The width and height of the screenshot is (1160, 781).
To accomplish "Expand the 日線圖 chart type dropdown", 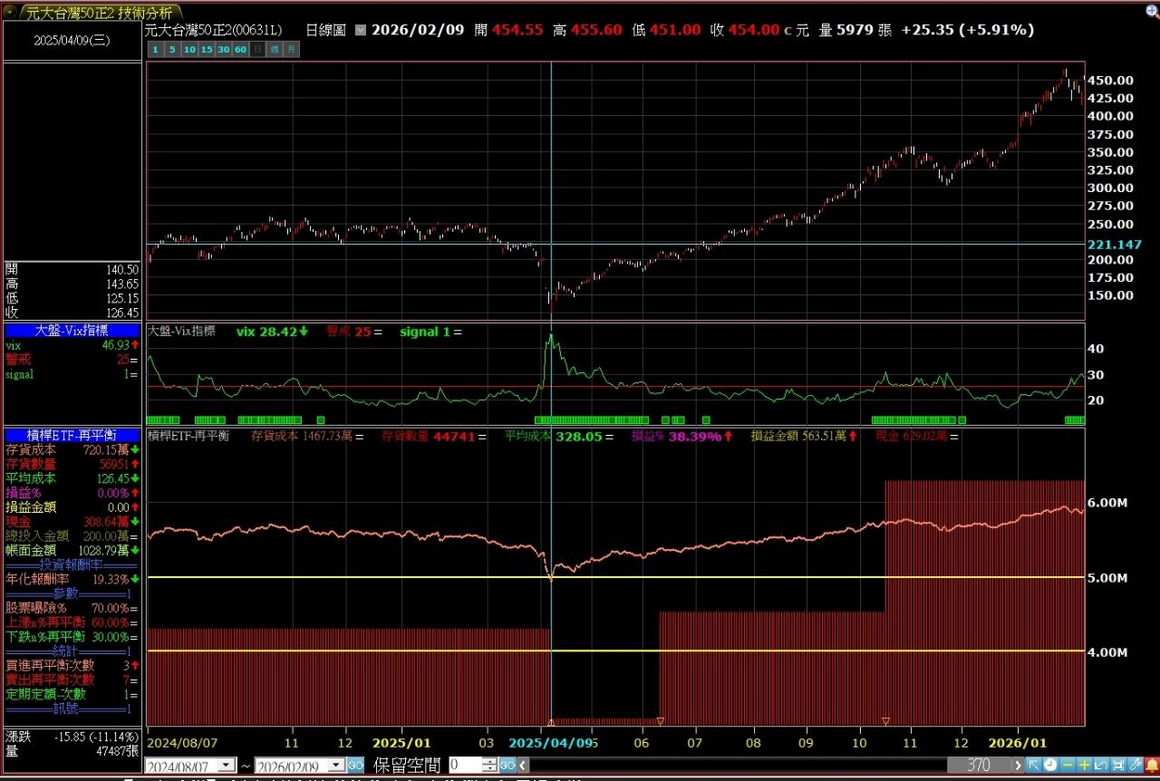I will click(x=361, y=30).
